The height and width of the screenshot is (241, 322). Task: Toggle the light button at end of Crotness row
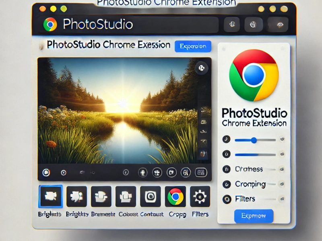coord(282,169)
